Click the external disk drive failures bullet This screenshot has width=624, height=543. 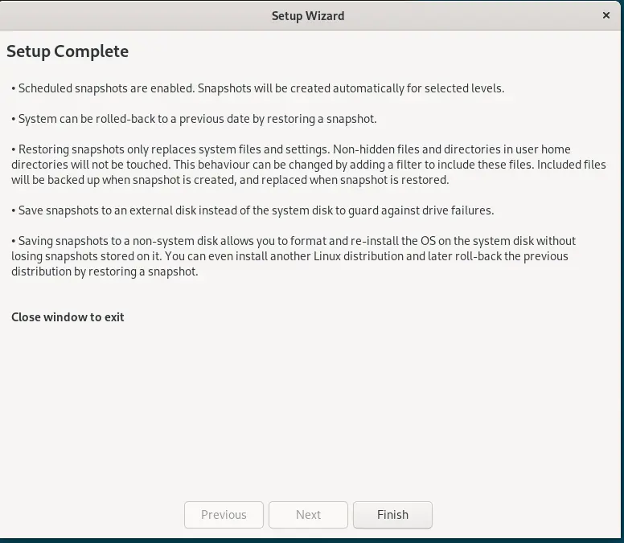252,210
